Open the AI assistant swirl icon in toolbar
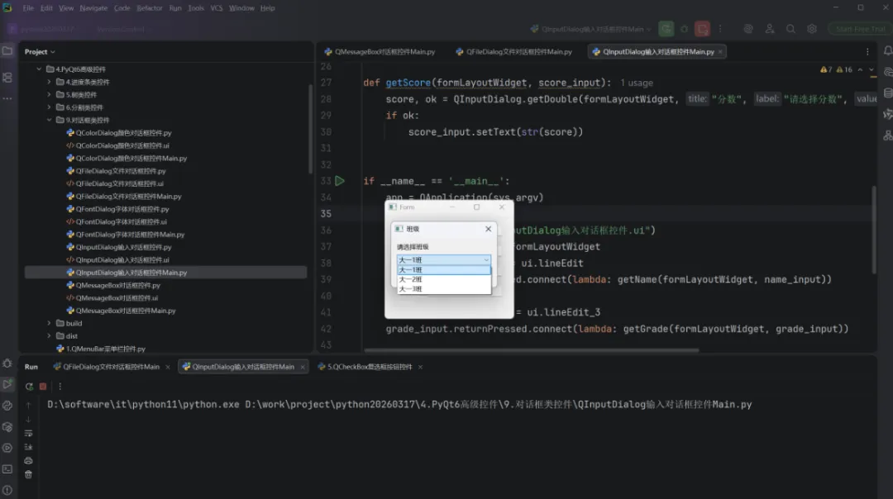893x499 pixels. (748, 29)
